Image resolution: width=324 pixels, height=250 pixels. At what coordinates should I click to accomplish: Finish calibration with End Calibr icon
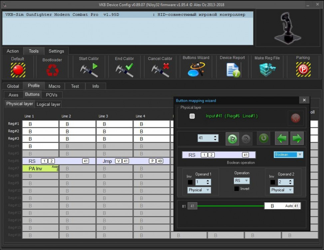(x=124, y=70)
